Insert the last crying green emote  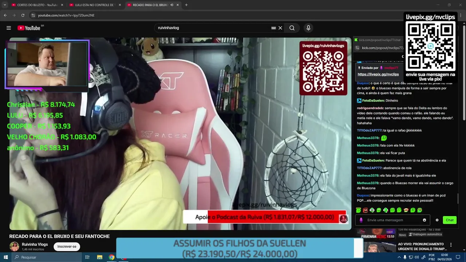pyautogui.click(x=420, y=210)
